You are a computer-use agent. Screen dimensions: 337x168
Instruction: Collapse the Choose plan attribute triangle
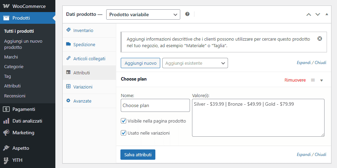(x=321, y=80)
